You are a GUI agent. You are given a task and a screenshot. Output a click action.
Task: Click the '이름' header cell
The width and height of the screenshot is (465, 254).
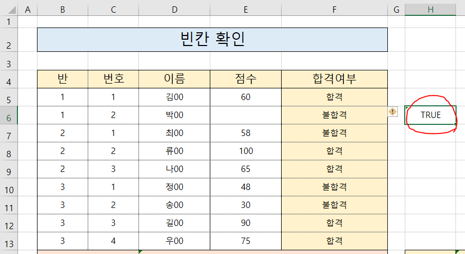pos(174,79)
